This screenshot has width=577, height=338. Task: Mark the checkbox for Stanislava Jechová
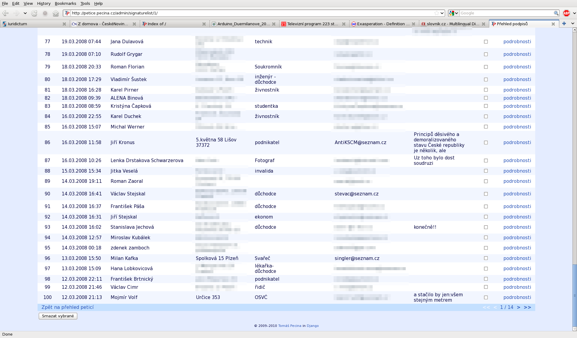[x=486, y=227]
